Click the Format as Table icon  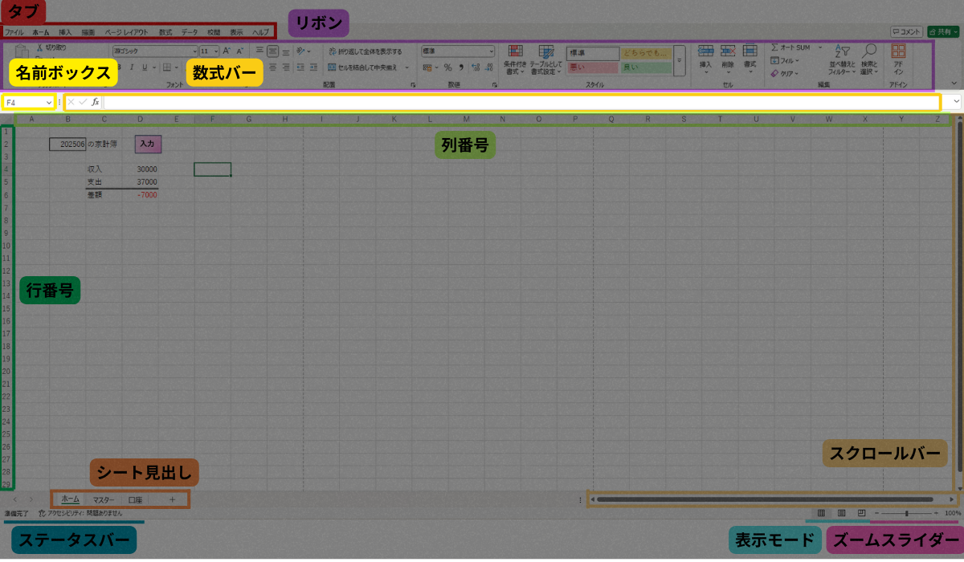(545, 59)
